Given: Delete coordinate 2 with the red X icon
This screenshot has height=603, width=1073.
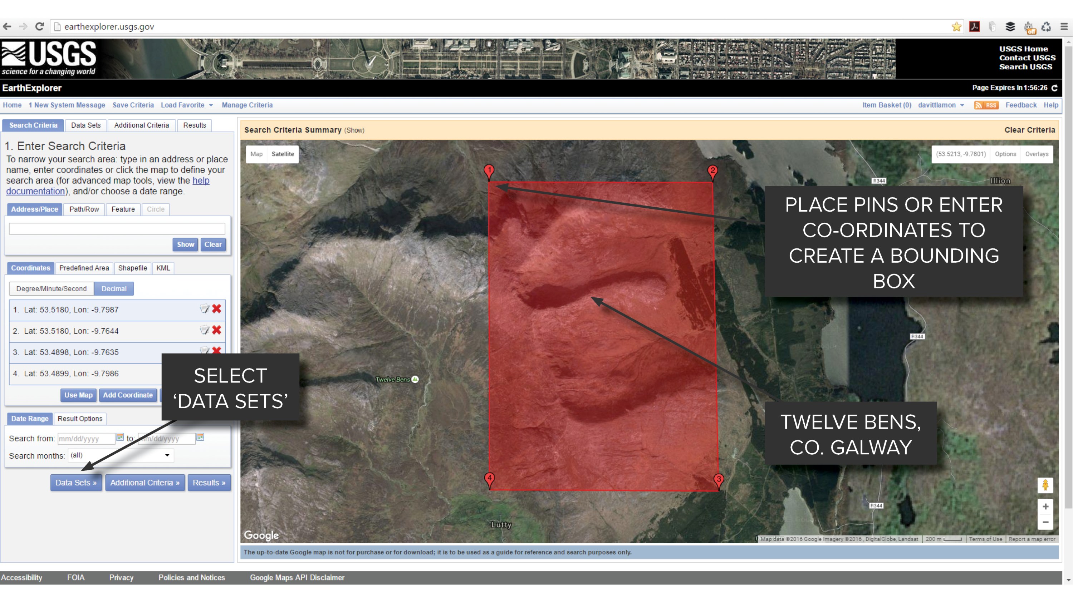Looking at the screenshot, I should point(216,330).
